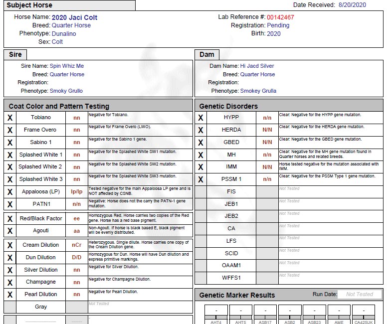
Task: Click the MH result n/n
Action: [x=267, y=155]
